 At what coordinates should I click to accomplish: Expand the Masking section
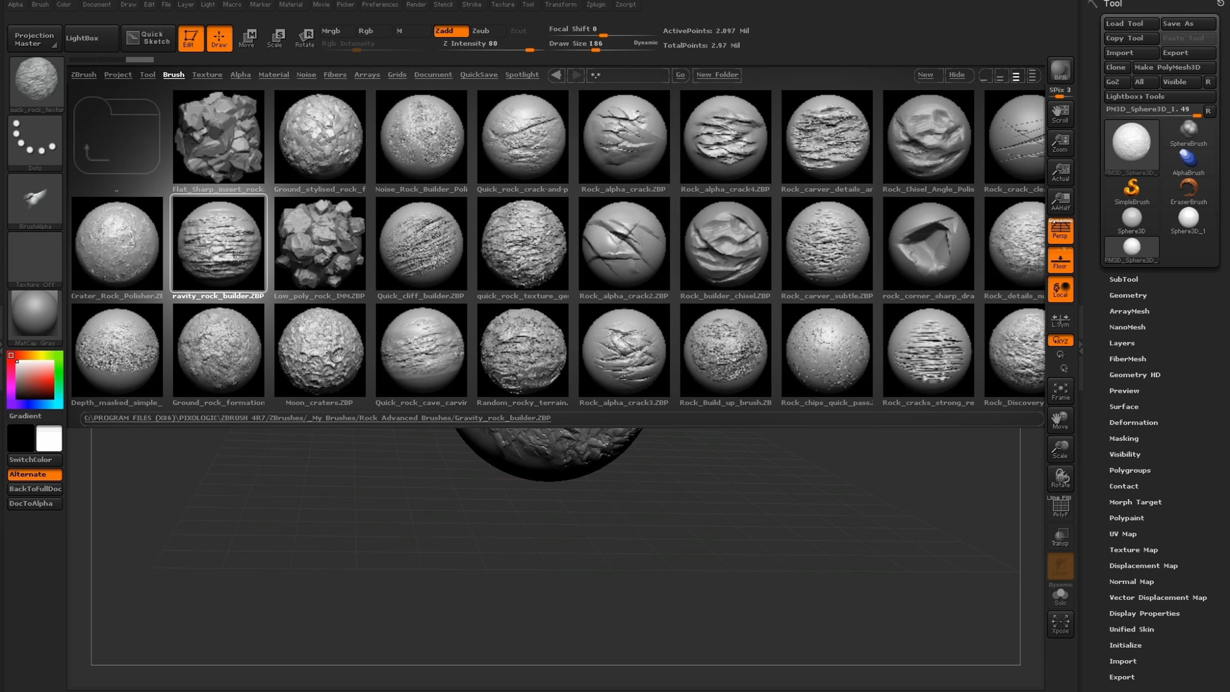tap(1123, 438)
